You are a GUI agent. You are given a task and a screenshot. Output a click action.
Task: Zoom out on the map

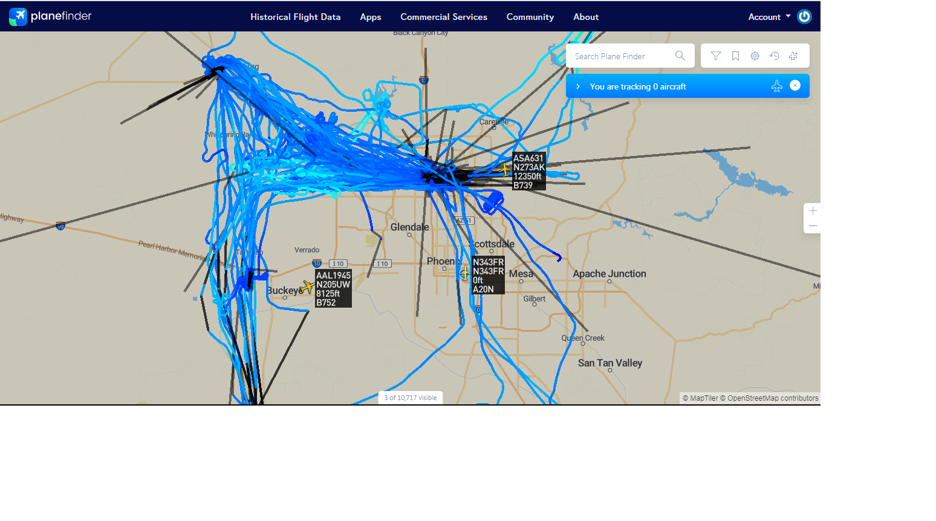click(x=813, y=225)
